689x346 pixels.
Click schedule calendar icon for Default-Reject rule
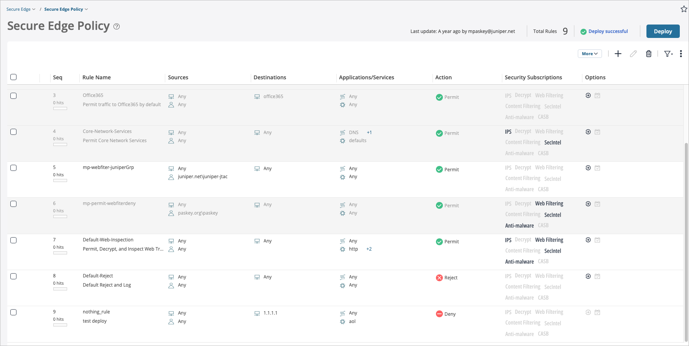[x=597, y=276]
